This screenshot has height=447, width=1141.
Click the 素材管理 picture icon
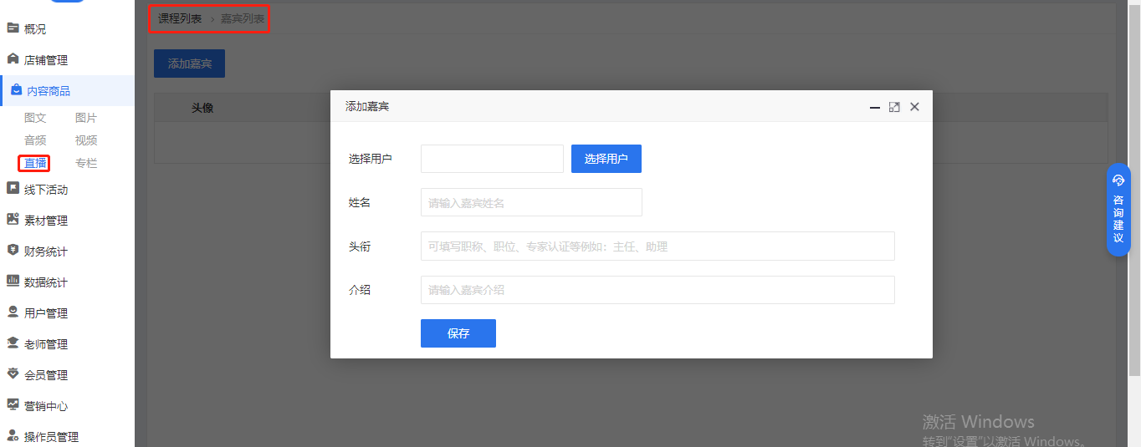[x=13, y=220]
